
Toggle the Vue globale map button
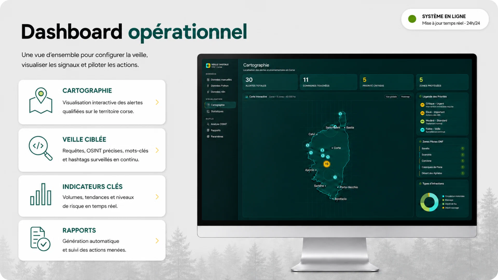click(x=391, y=97)
